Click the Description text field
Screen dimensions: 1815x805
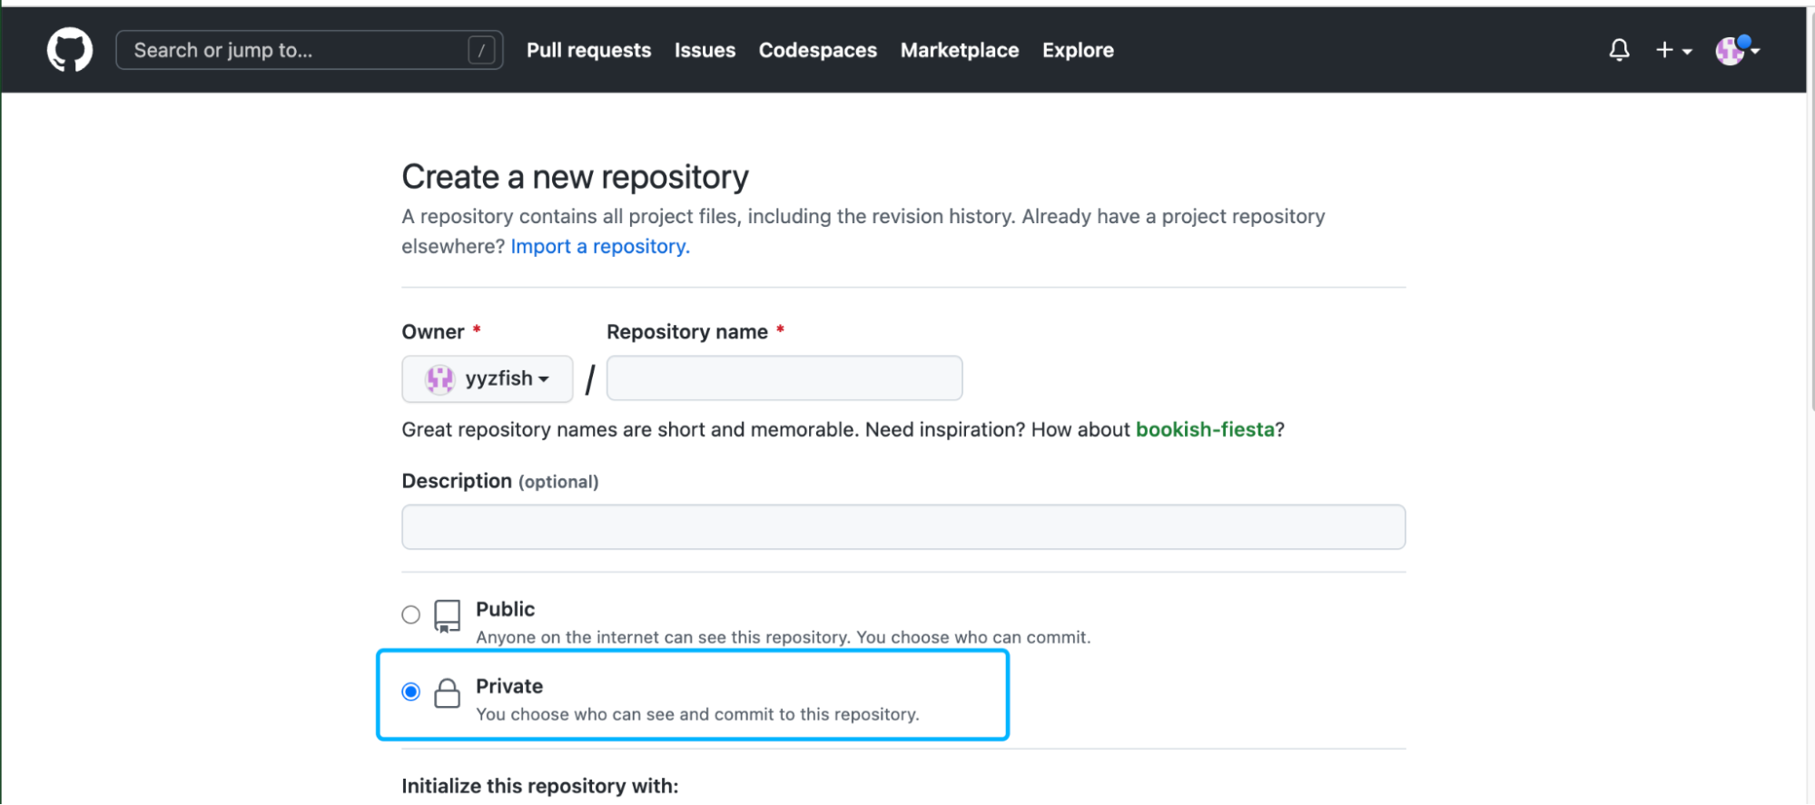pyautogui.click(x=903, y=527)
